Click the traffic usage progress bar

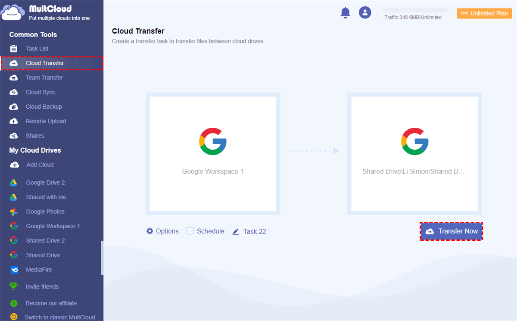[415, 10]
